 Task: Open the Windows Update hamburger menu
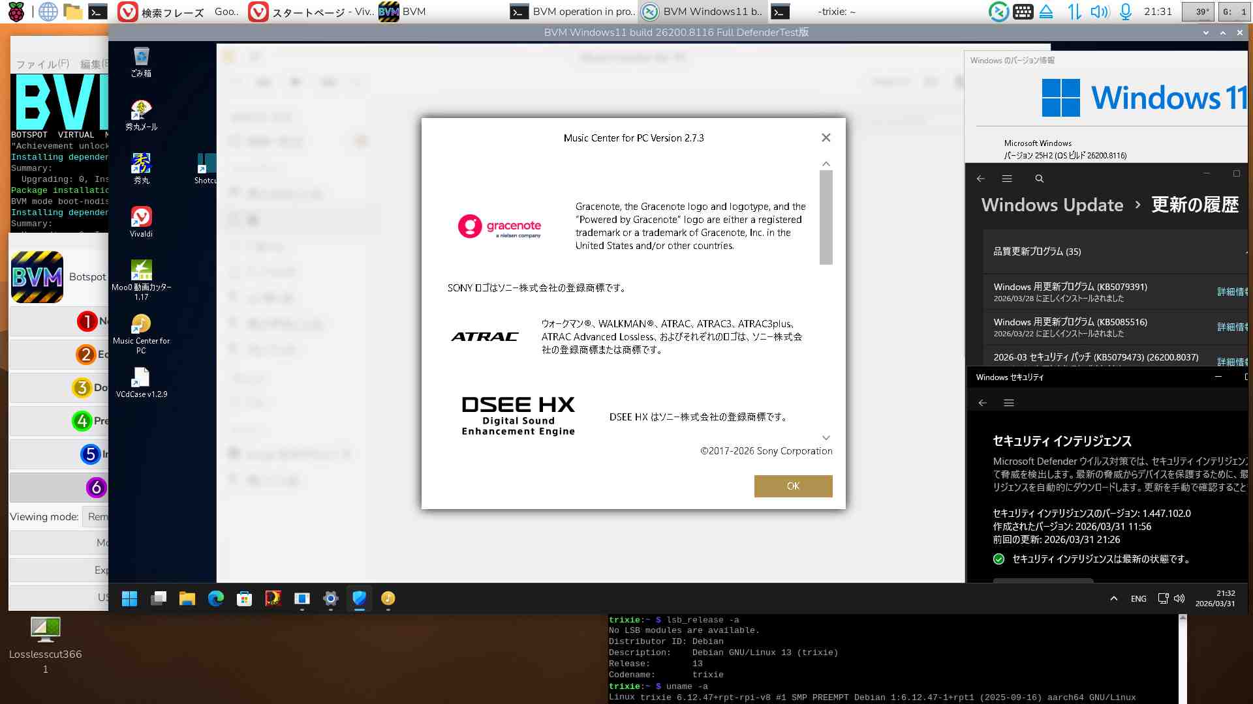tap(1007, 179)
